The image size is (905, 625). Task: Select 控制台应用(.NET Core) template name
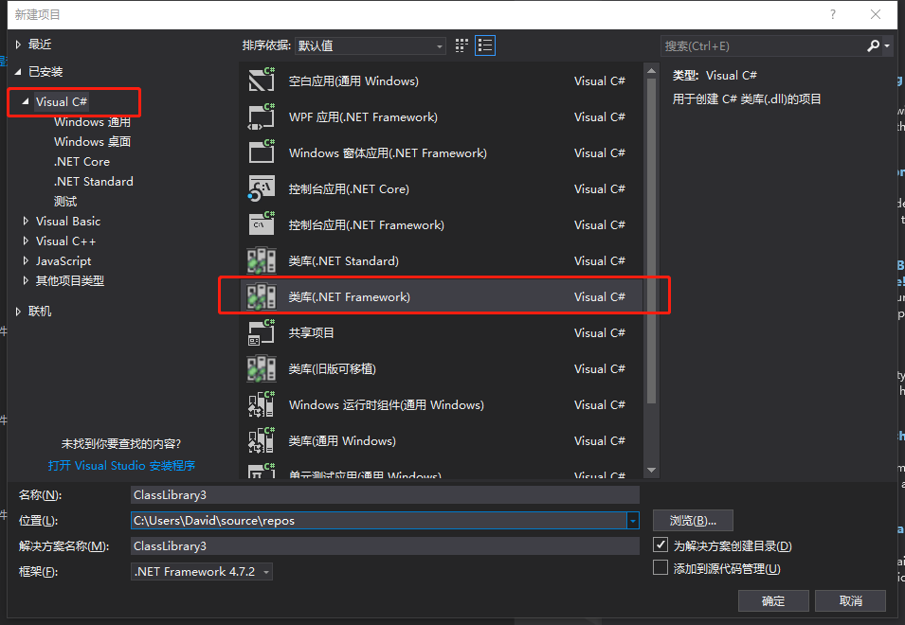tap(349, 189)
